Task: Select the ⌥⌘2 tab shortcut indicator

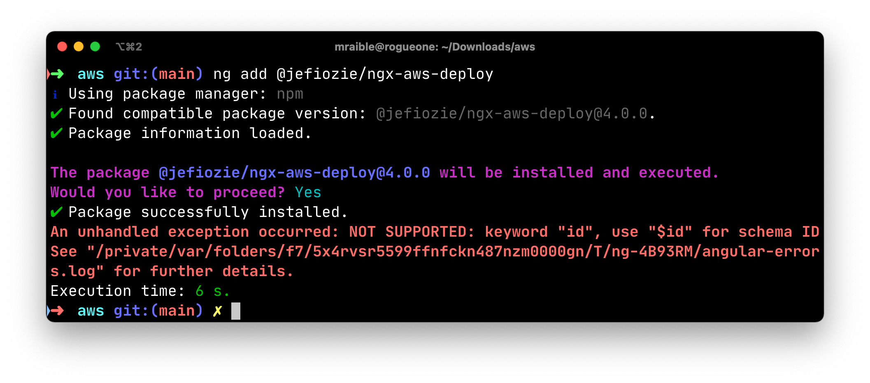Action: (x=129, y=47)
